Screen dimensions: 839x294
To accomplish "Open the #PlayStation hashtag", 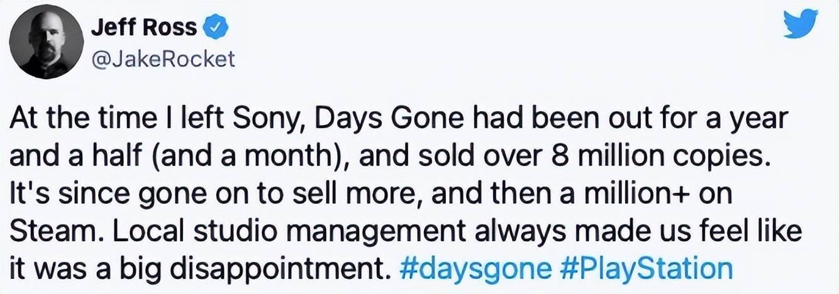I will pyautogui.click(x=645, y=269).
